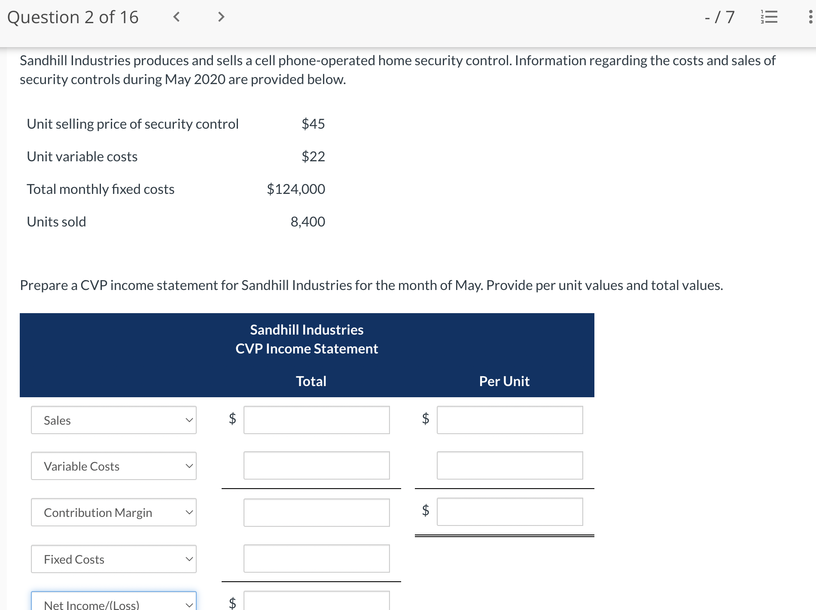Open the Fixed Costs row dropdown
816x610 pixels.
coord(114,559)
